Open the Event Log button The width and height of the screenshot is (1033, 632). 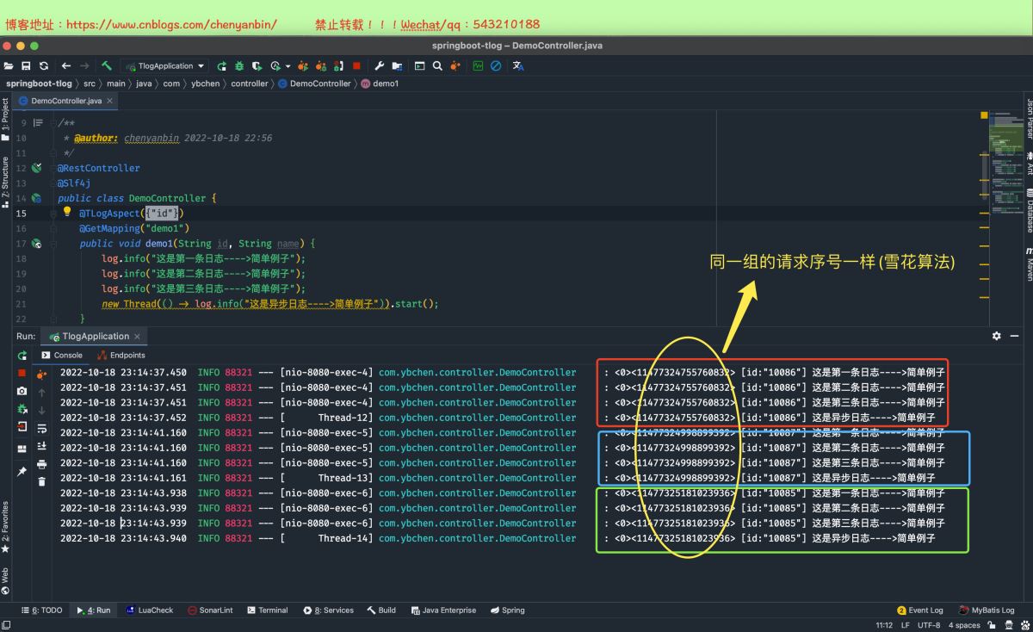920,610
